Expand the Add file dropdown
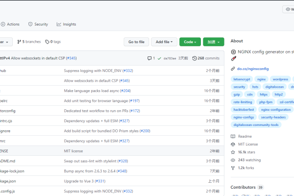294x196 pixels. [164, 42]
